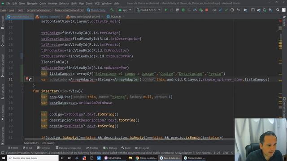Open the Debug tool window

tap(110, 148)
